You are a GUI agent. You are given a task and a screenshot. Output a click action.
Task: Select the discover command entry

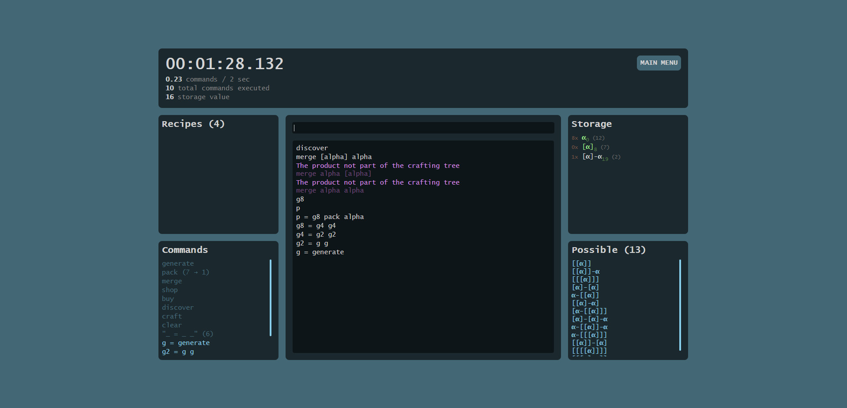click(177, 308)
